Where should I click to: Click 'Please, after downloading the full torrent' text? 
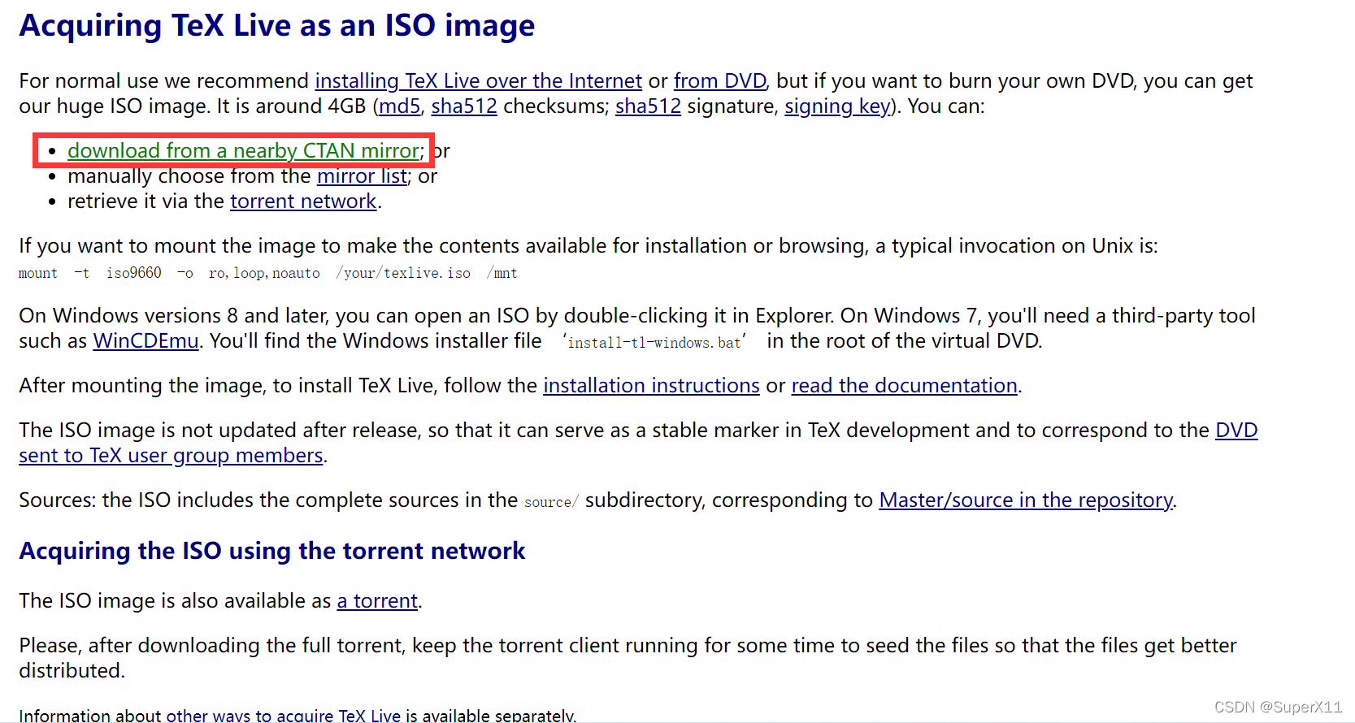211,646
